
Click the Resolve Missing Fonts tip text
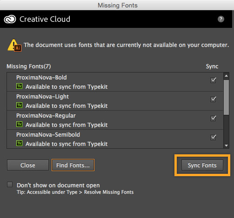[75, 192]
